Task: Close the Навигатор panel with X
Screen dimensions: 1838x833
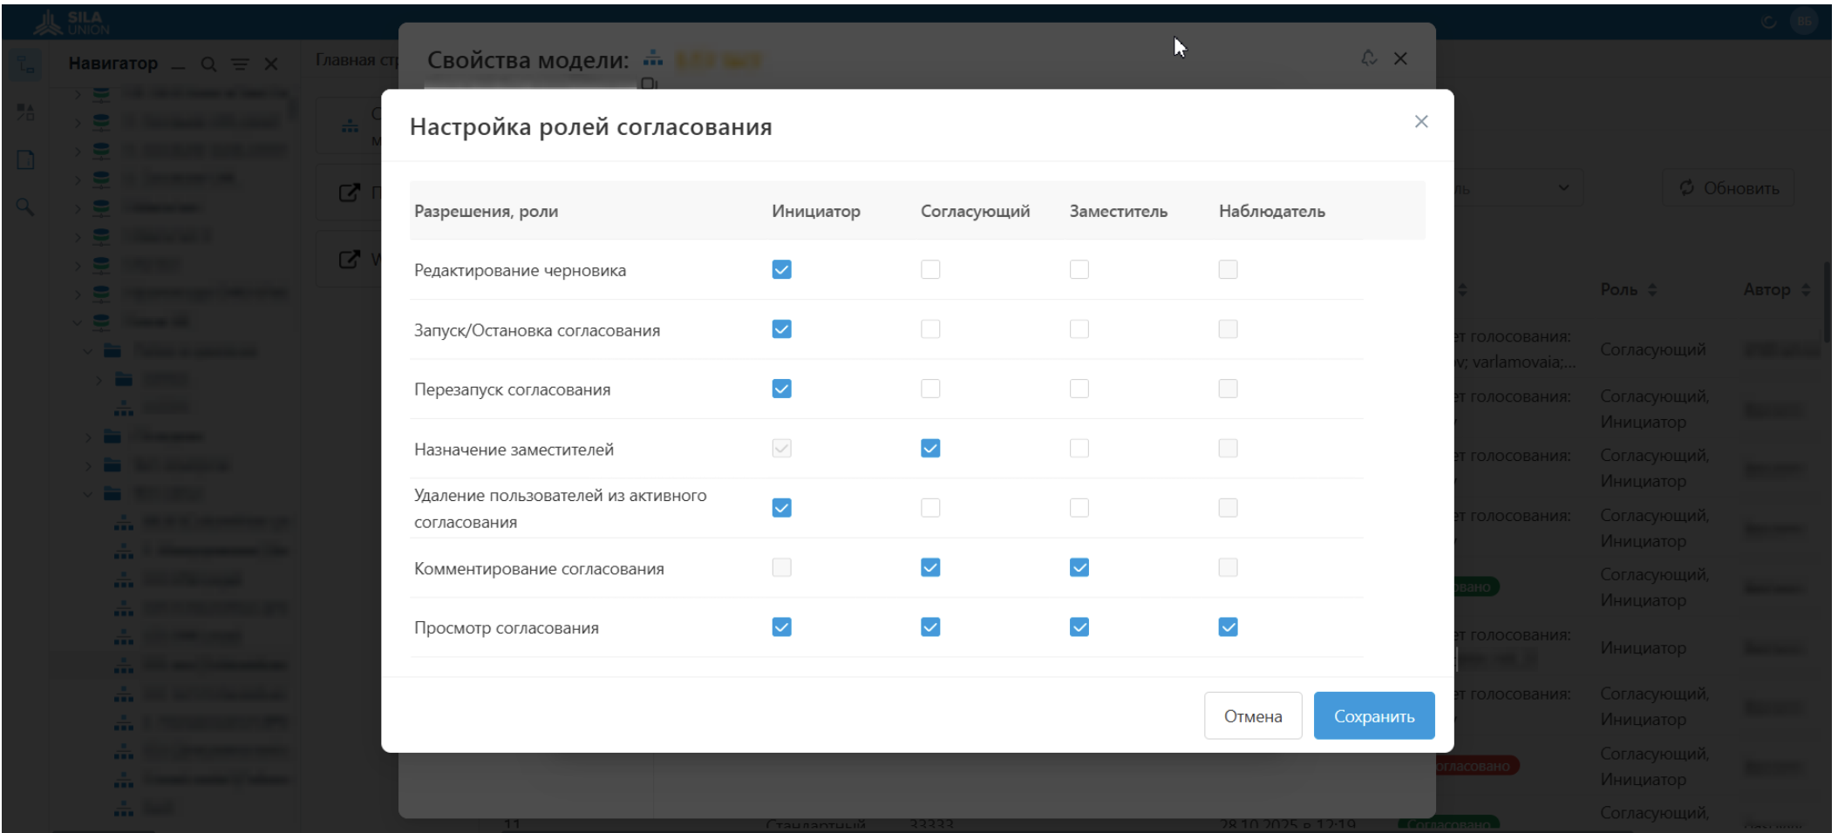Action: tap(271, 64)
